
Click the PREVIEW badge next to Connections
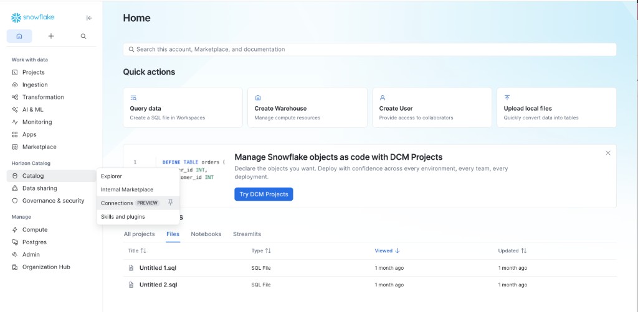[x=147, y=203]
